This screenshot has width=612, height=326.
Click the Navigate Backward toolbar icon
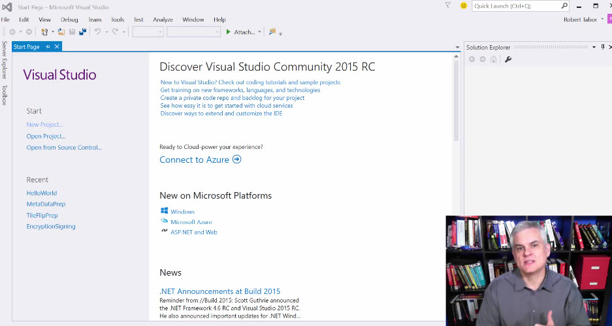pos(12,32)
